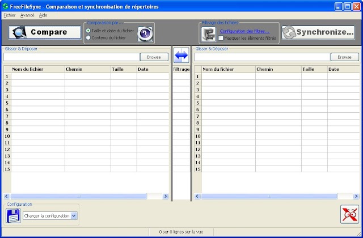Select row 8 header in right grid
Screen dimensions: 363x238
click(198, 123)
